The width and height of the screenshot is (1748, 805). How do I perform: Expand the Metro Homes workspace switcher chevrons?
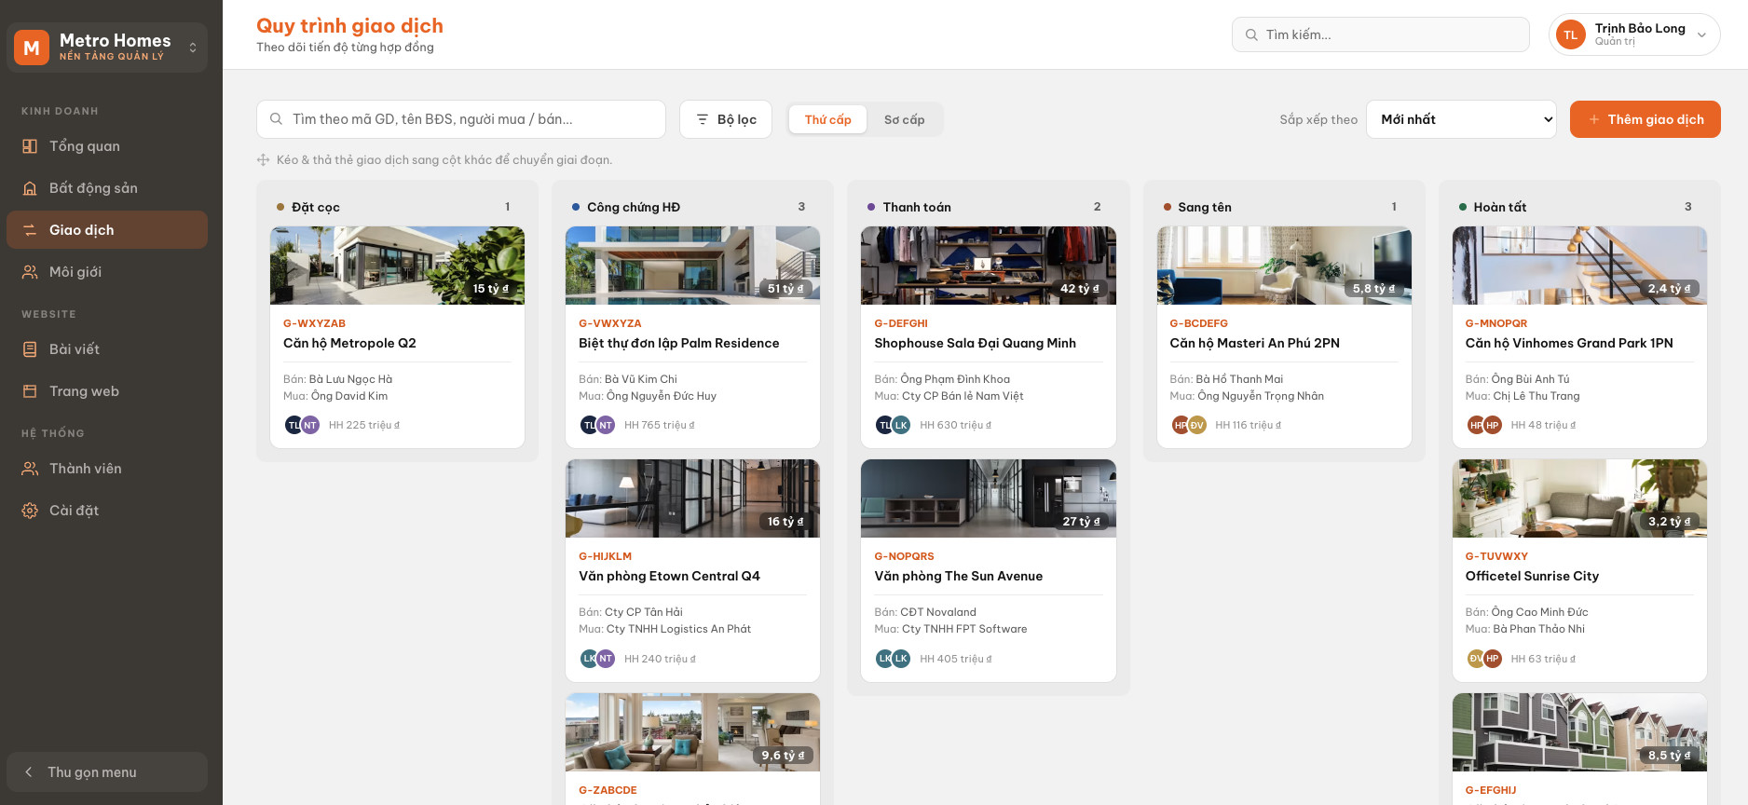[193, 48]
